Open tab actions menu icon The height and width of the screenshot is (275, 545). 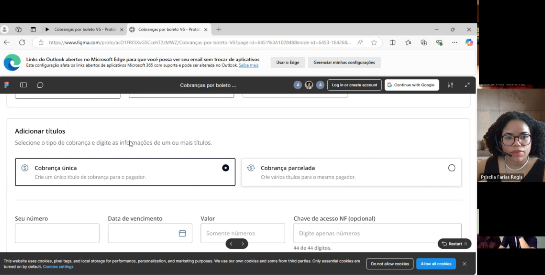(x=33, y=29)
